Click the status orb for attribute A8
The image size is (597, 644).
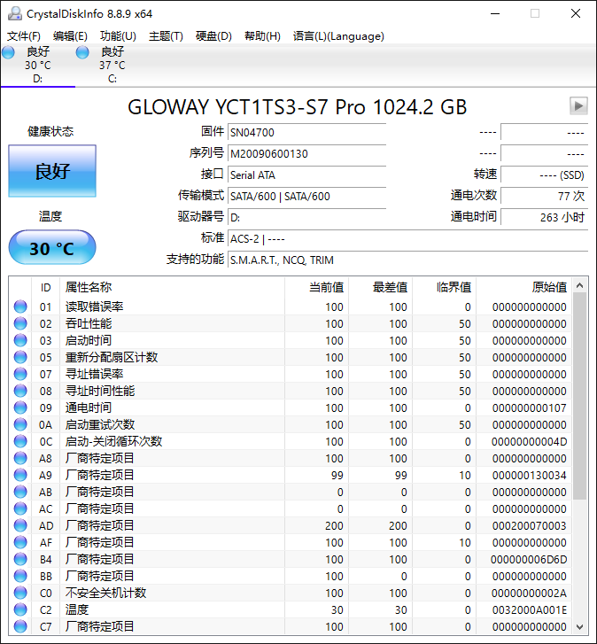(x=20, y=458)
